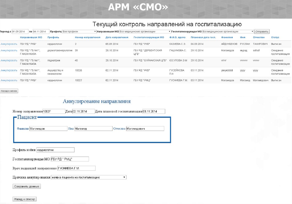Screen dimensions: 292x204
Task: Click Аннулировать link for referral 2
Action: (x=9, y=44)
